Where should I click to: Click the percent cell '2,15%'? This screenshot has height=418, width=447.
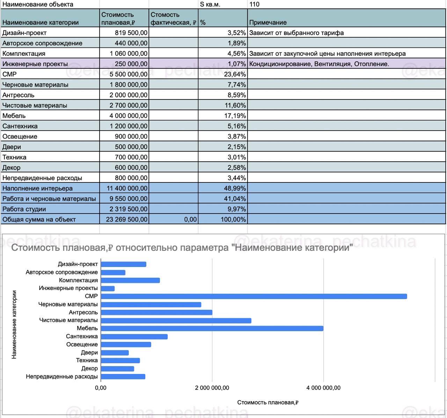pyautogui.click(x=223, y=147)
